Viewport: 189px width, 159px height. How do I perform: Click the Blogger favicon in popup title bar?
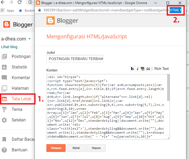click(x=38, y=3)
